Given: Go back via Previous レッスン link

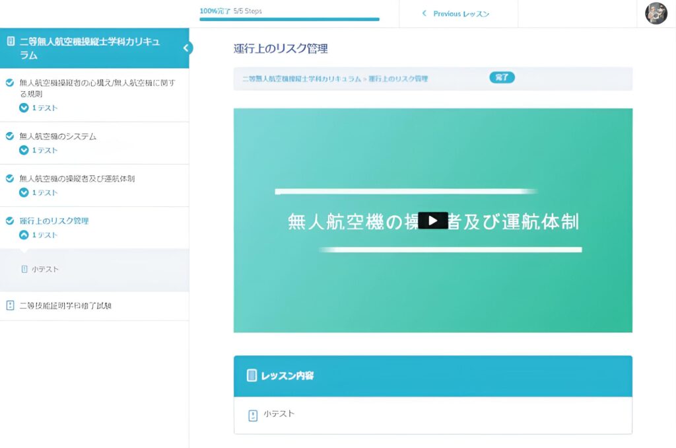Looking at the screenshot, I should click(457, 13).
